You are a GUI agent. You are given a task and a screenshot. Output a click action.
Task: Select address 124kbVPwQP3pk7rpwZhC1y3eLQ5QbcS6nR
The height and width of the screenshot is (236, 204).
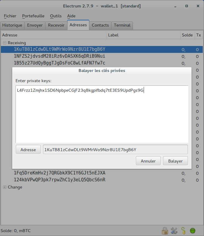click(59, 180)
